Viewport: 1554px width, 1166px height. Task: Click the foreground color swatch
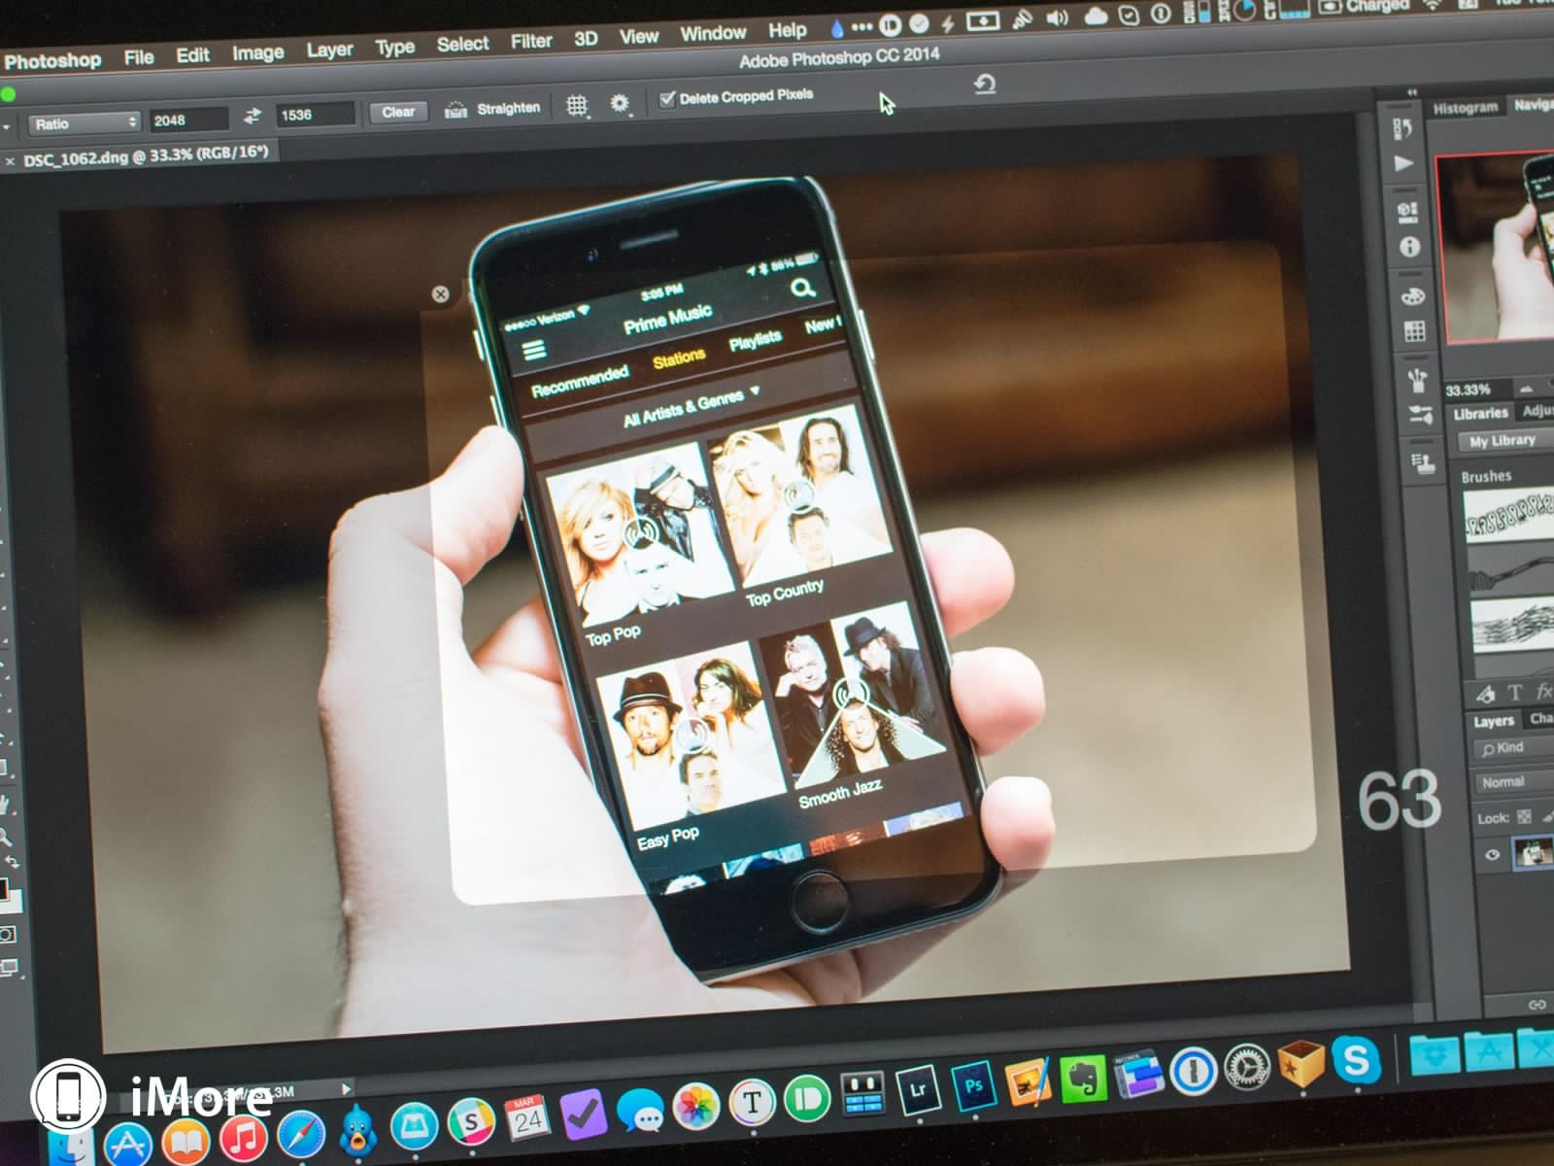(x=3, y=889)
